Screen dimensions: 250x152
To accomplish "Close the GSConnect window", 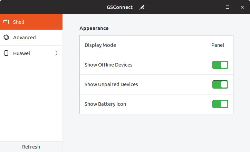I will [x=242, y=7].
